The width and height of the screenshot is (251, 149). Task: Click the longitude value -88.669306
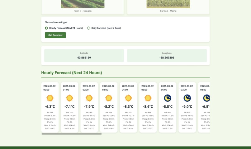[x=167, y=58]
